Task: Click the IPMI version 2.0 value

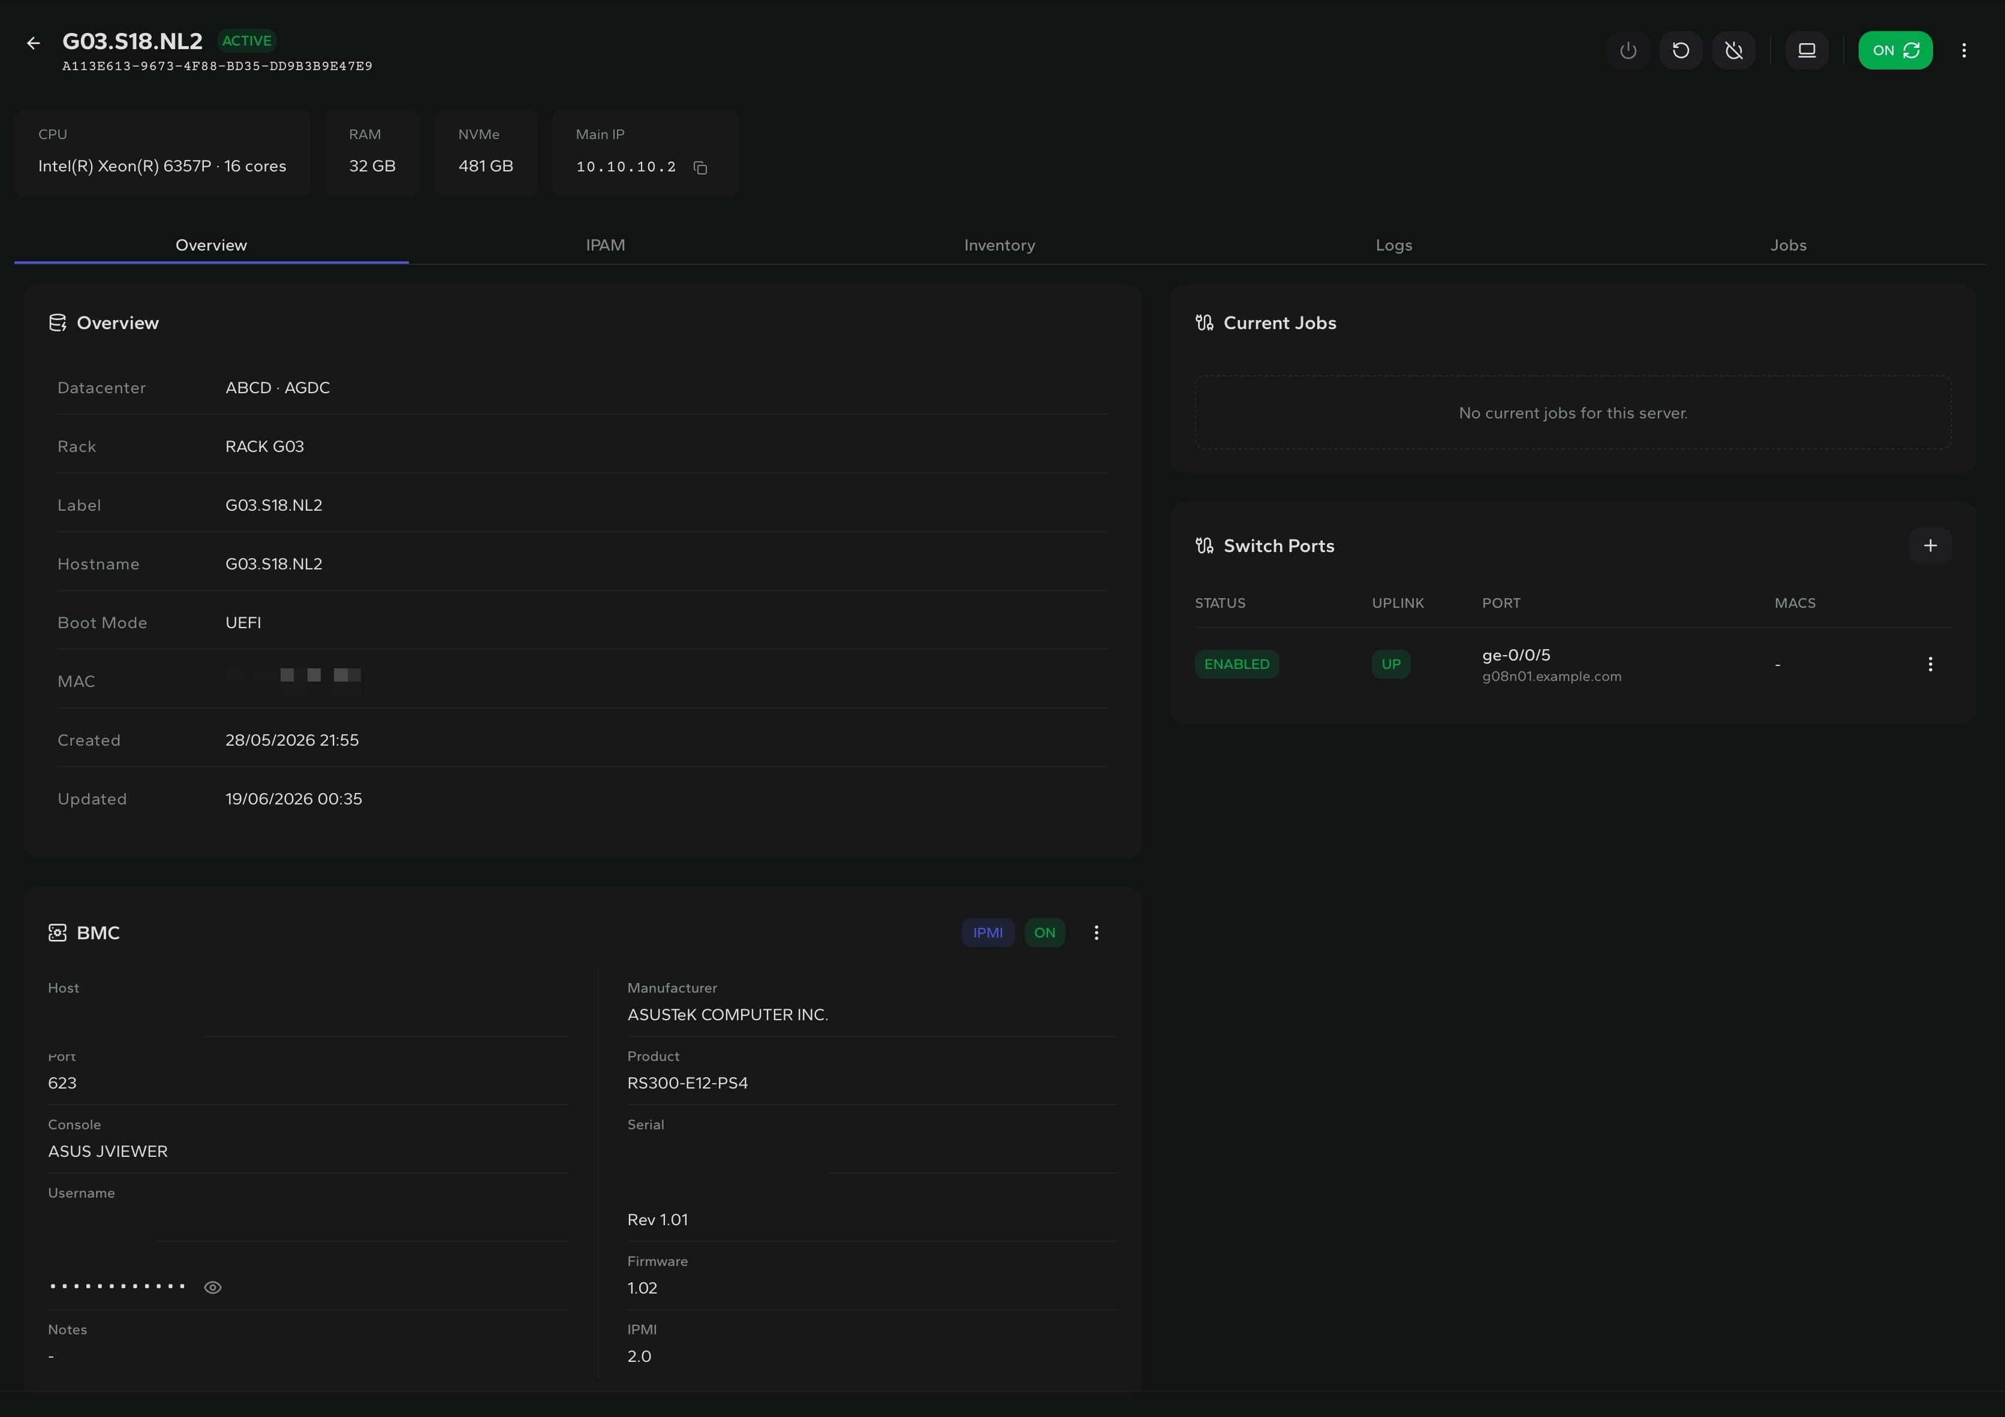Action: (x=639, y=1356)
